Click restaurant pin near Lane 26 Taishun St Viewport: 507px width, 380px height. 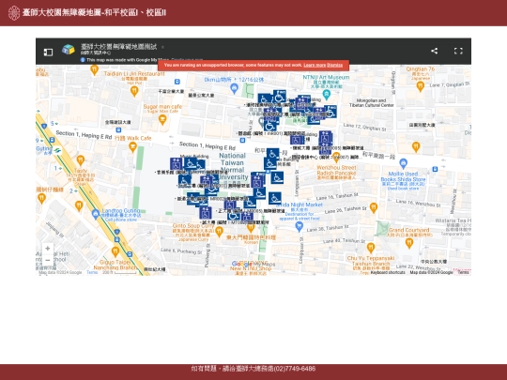click(374, 207)
